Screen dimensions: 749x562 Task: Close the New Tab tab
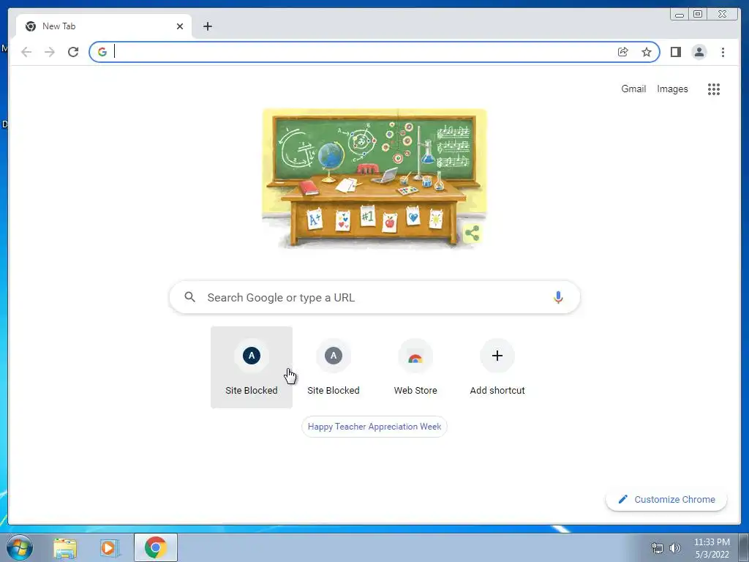[180, 26]
